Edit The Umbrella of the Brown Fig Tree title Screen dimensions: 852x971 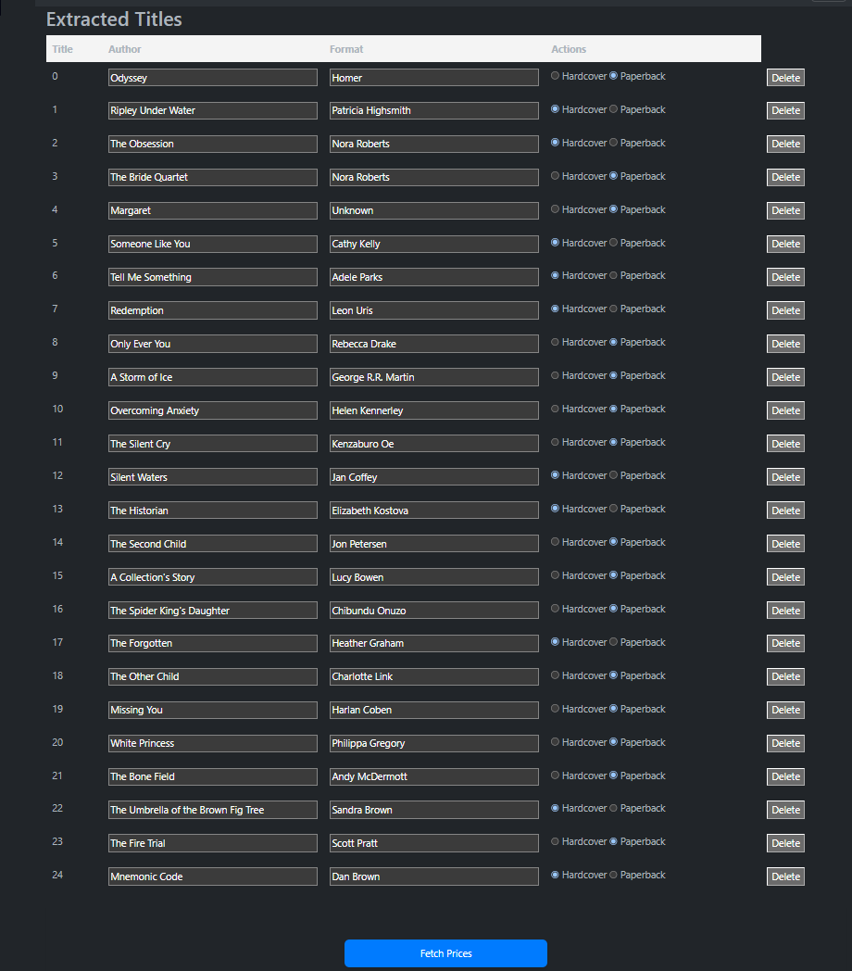pyautogui.click(x=212, y=810)
